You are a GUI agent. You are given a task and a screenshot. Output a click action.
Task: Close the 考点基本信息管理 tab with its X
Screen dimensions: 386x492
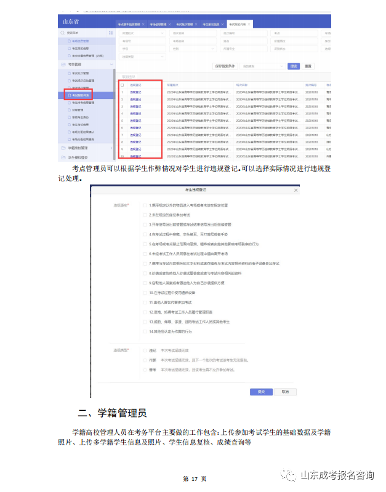coord(143,24)
